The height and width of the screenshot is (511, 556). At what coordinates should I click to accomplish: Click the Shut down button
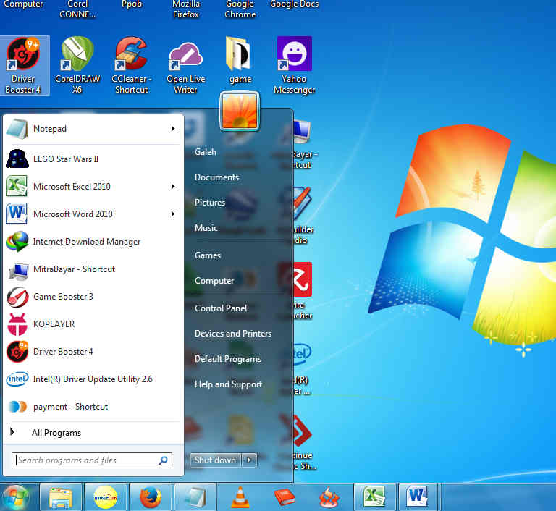(215, 460)
